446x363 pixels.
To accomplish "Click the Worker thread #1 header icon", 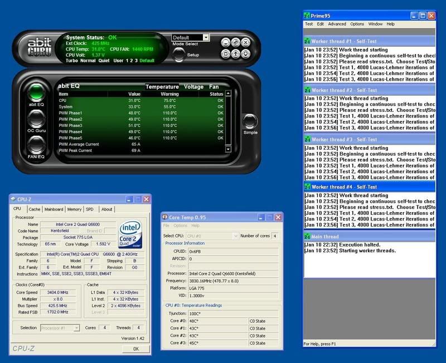I will tap(307, 41).
